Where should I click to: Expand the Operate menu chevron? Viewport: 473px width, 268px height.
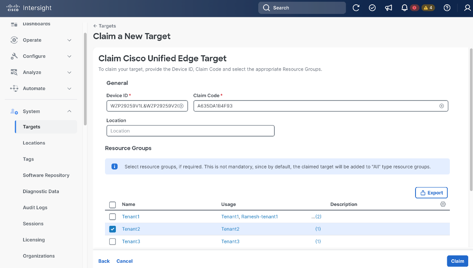pos(69,40)
